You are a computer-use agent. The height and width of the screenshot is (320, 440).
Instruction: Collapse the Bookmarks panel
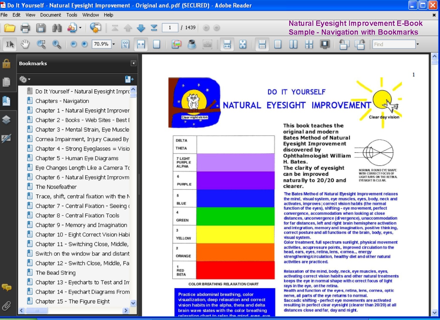point(133,63)
